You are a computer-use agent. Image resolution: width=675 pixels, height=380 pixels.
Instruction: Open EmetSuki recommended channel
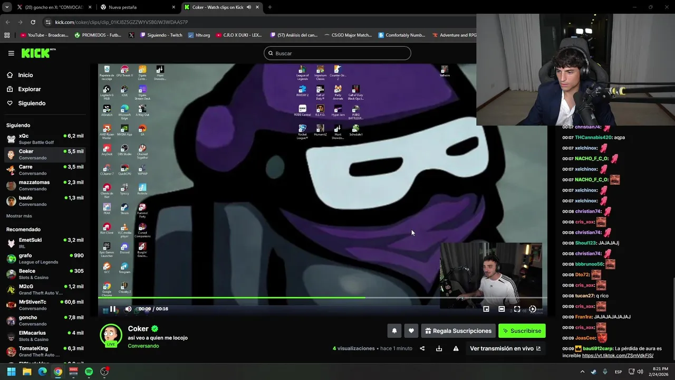(x=45, y=243)
